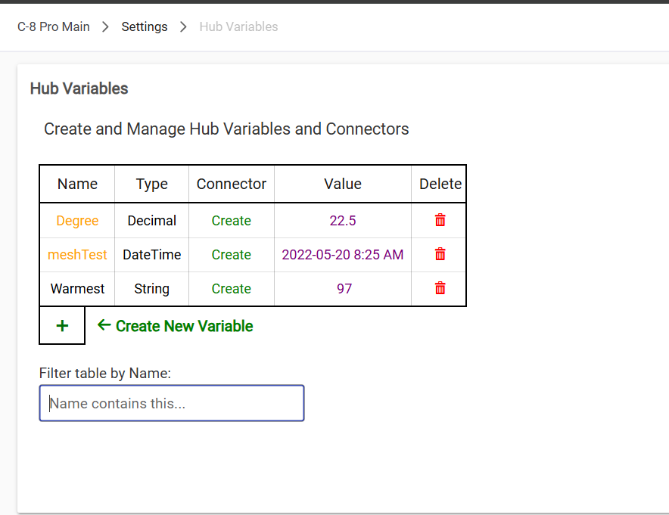Viewport: 669px width, 515px height.
Task: Focus the Filter table by Name field
Action: 172,403
